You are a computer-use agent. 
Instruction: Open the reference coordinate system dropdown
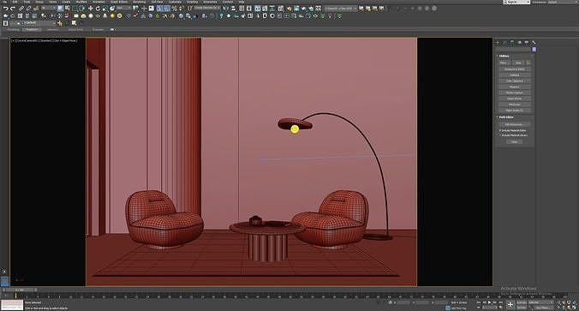click(x=124, y=8)
